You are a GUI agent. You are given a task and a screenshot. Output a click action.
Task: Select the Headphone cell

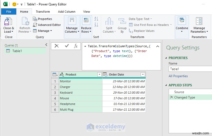(81, 104)
